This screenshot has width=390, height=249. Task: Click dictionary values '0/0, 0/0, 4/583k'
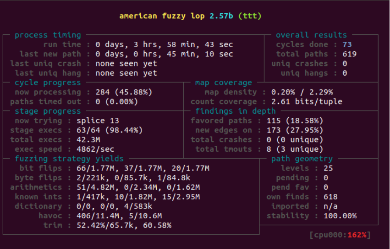115,206
